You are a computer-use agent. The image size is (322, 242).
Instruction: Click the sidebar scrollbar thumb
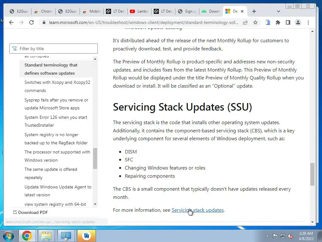(x=95, y=158)
